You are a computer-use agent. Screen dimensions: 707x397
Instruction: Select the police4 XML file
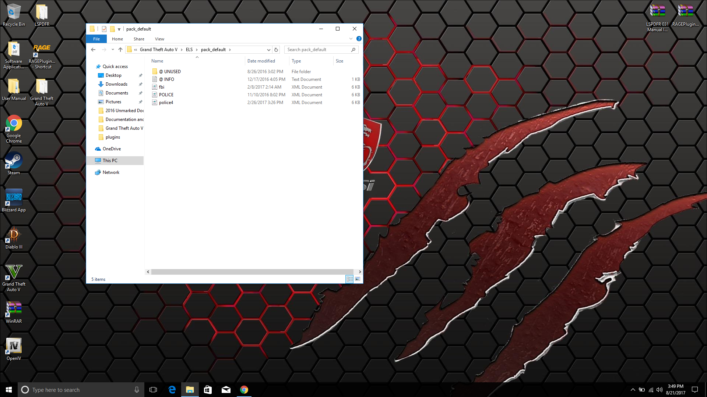pyautogui.click(x=166, y=103)
